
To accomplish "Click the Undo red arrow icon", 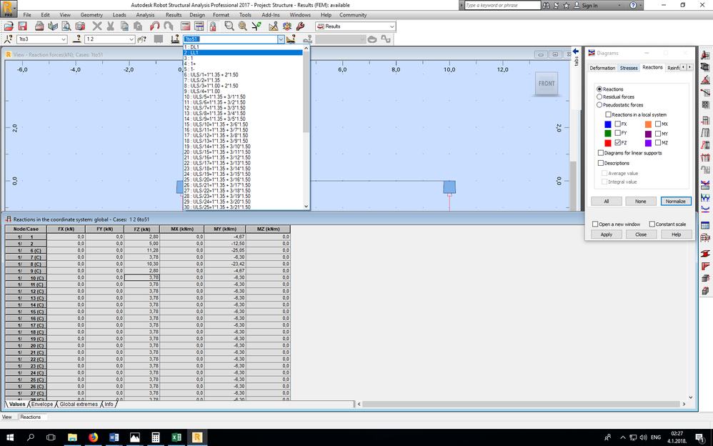I will click(x=154, y=26).
